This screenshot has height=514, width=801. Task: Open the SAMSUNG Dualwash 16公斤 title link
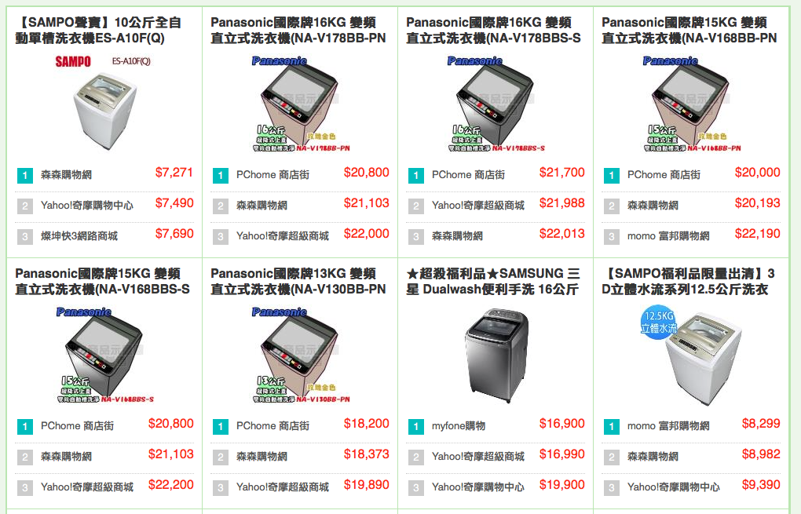(x=493, y=281)
